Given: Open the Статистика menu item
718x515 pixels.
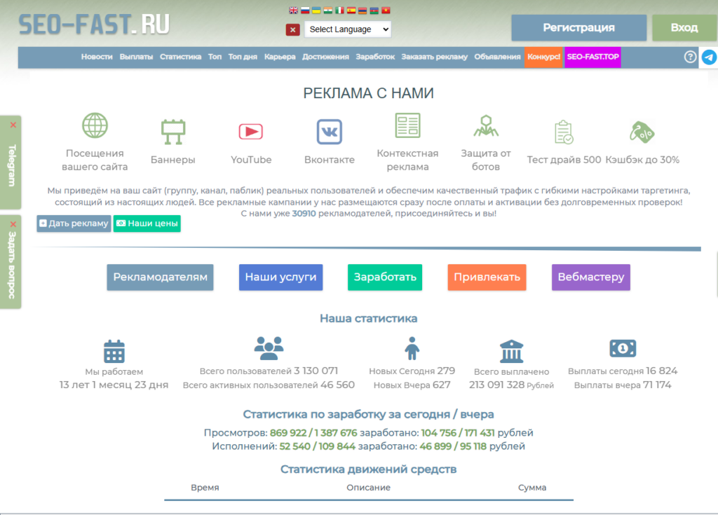Looking at the screenshot, I should coord(180,57).
